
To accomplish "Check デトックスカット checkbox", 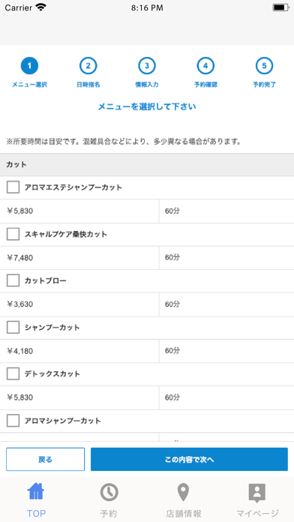I will [13, 373].
